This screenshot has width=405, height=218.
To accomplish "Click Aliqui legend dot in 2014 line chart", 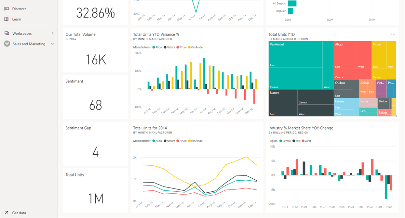I will click(154, 141).
